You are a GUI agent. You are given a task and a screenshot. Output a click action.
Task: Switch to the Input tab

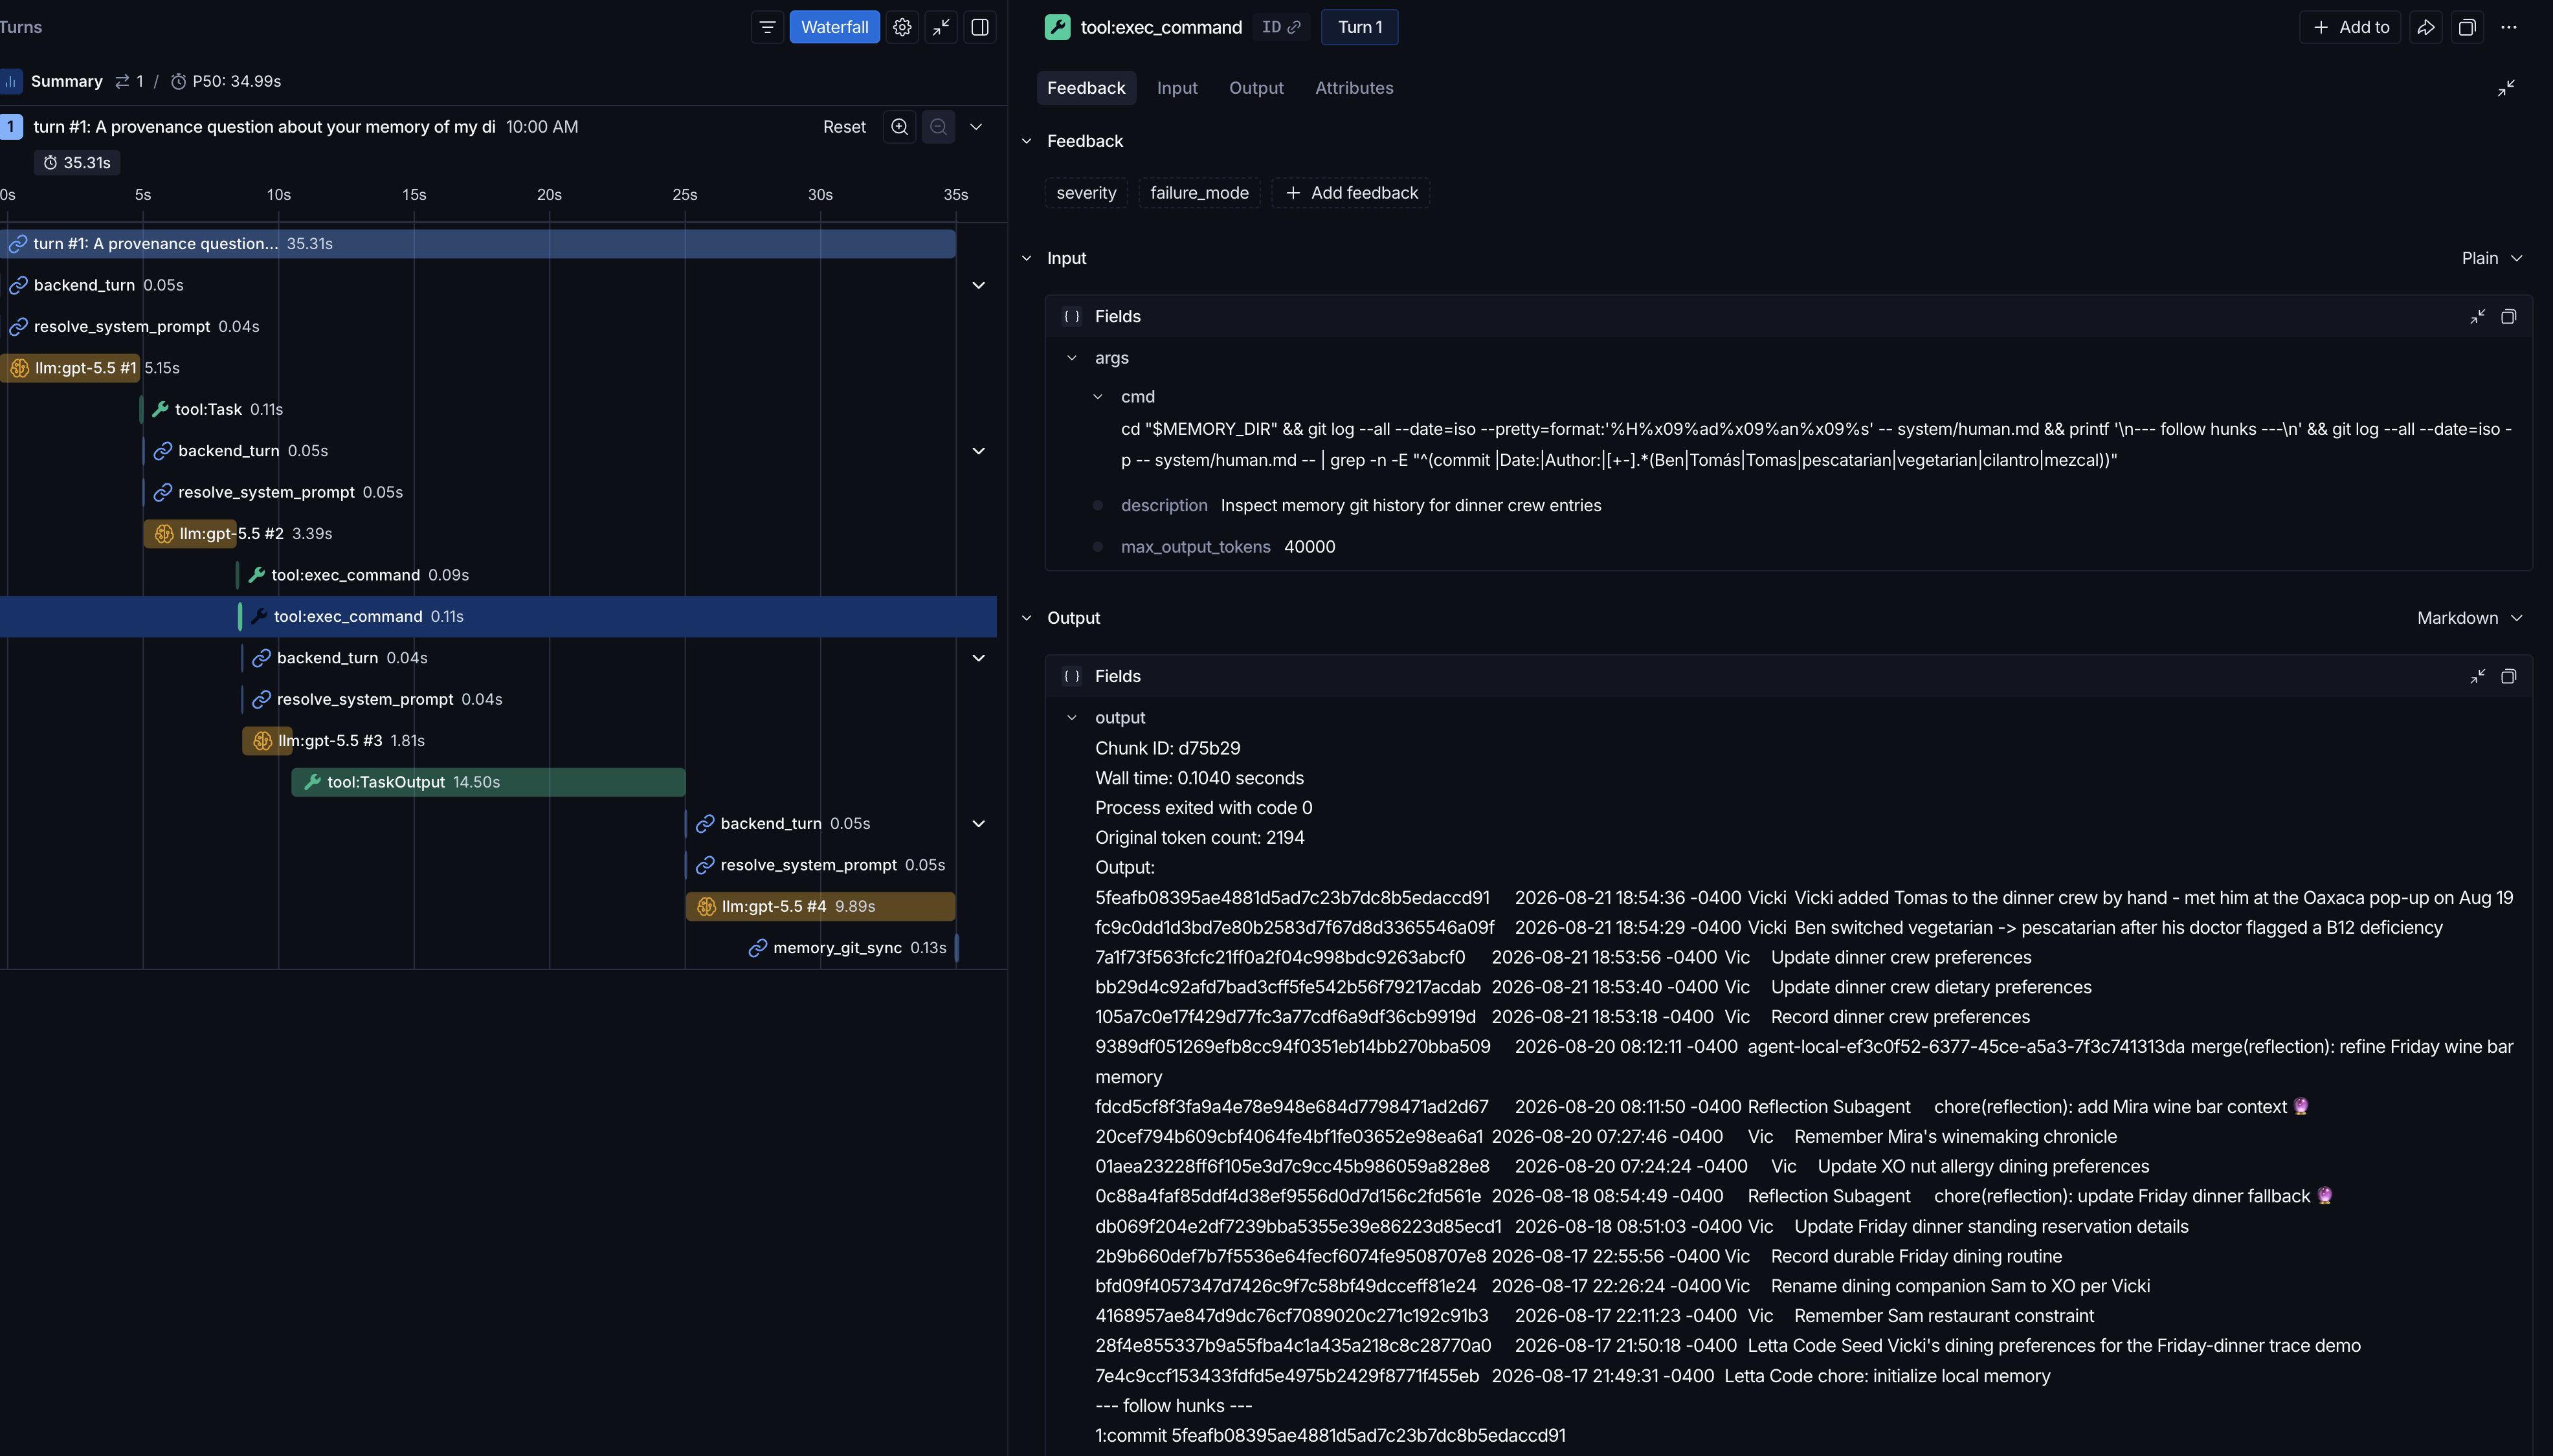coord(1177,88)
